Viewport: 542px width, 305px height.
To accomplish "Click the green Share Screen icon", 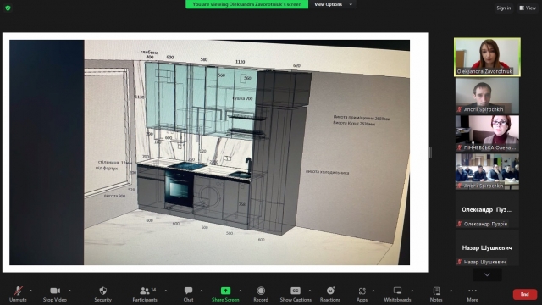I will [x=225, y=291].
